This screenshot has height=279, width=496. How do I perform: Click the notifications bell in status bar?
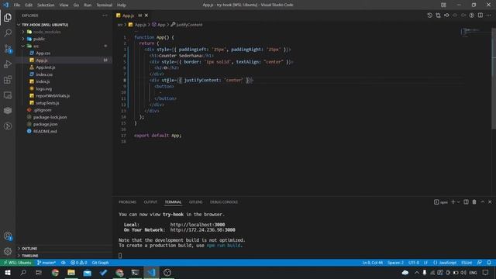489,263
